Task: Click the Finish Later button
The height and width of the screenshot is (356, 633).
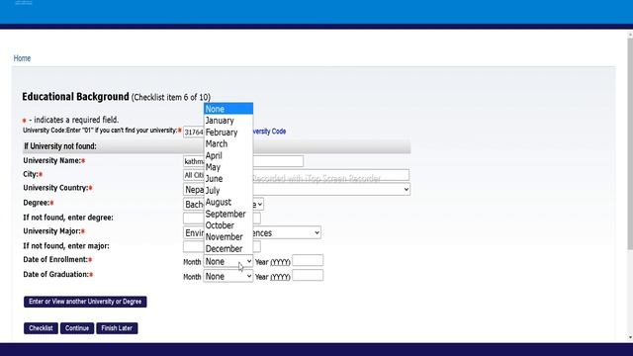Action: [117, 328]
